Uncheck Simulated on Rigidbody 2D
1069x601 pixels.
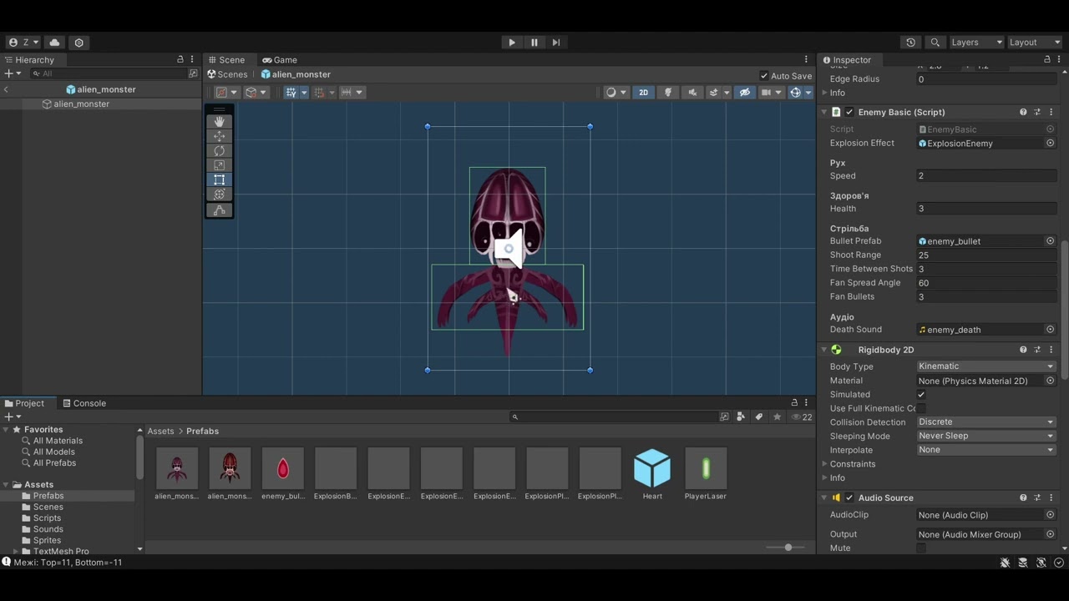click(921, 395)
